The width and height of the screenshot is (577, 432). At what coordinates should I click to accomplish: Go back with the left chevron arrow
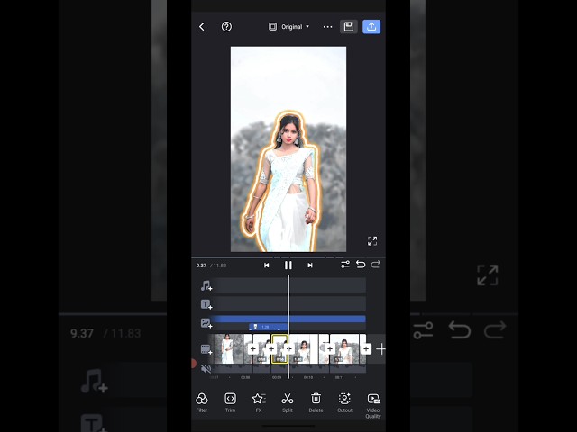pyautogui.click(x=202, y=26)
